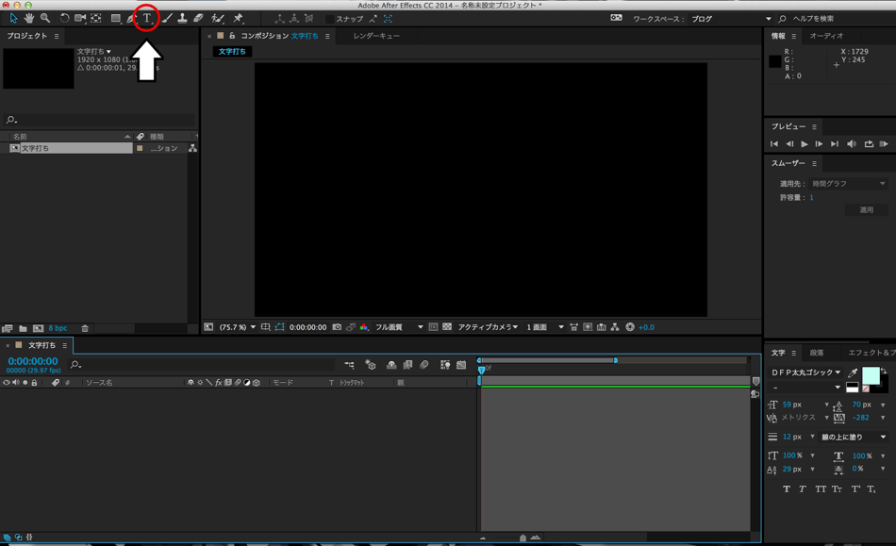Delete selected item with Project trash icon
Image resolution: width=896 pixels, height=546 pixels.
click(85, 328)
